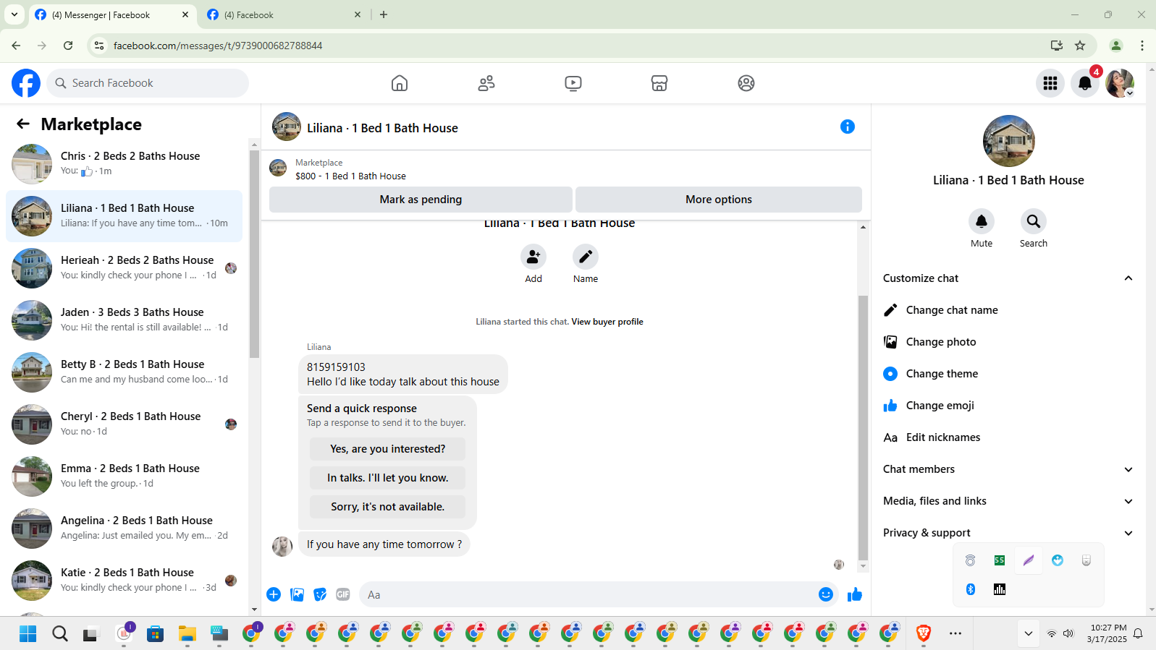Viewport: 1156px width, 650px height.
Task: Send quick reply 'Yes, are you interested?'
Action: coord(388,449)
